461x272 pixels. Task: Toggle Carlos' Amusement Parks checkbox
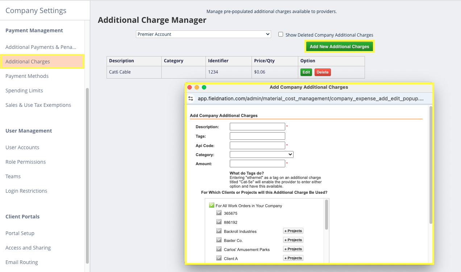click(219, 249)
